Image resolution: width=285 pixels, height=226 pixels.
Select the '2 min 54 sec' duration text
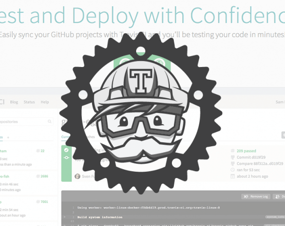pos(9,210)
